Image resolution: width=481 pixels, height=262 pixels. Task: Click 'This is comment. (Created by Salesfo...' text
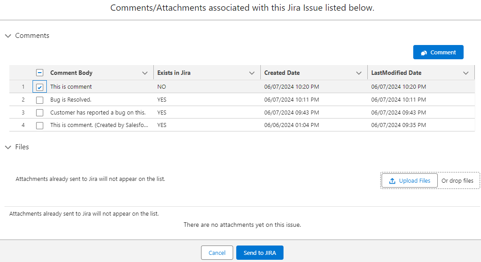99,125
